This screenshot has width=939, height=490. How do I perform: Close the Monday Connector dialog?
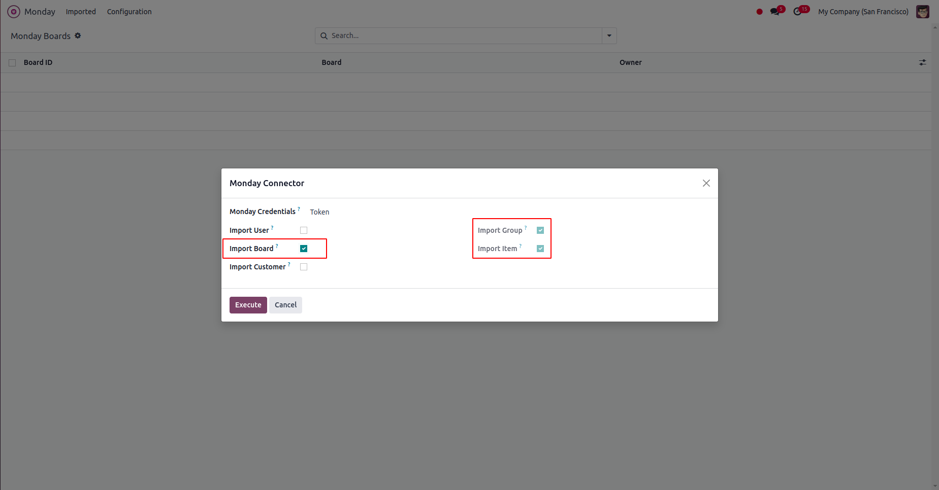(x=706, y=183)
